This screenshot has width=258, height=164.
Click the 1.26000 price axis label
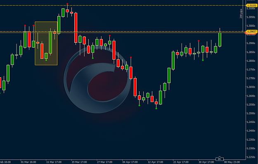pos(251,96)
